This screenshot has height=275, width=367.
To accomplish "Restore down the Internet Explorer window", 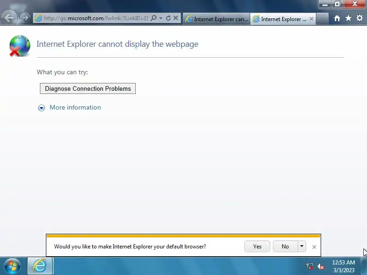I will [x=337, y=4].
